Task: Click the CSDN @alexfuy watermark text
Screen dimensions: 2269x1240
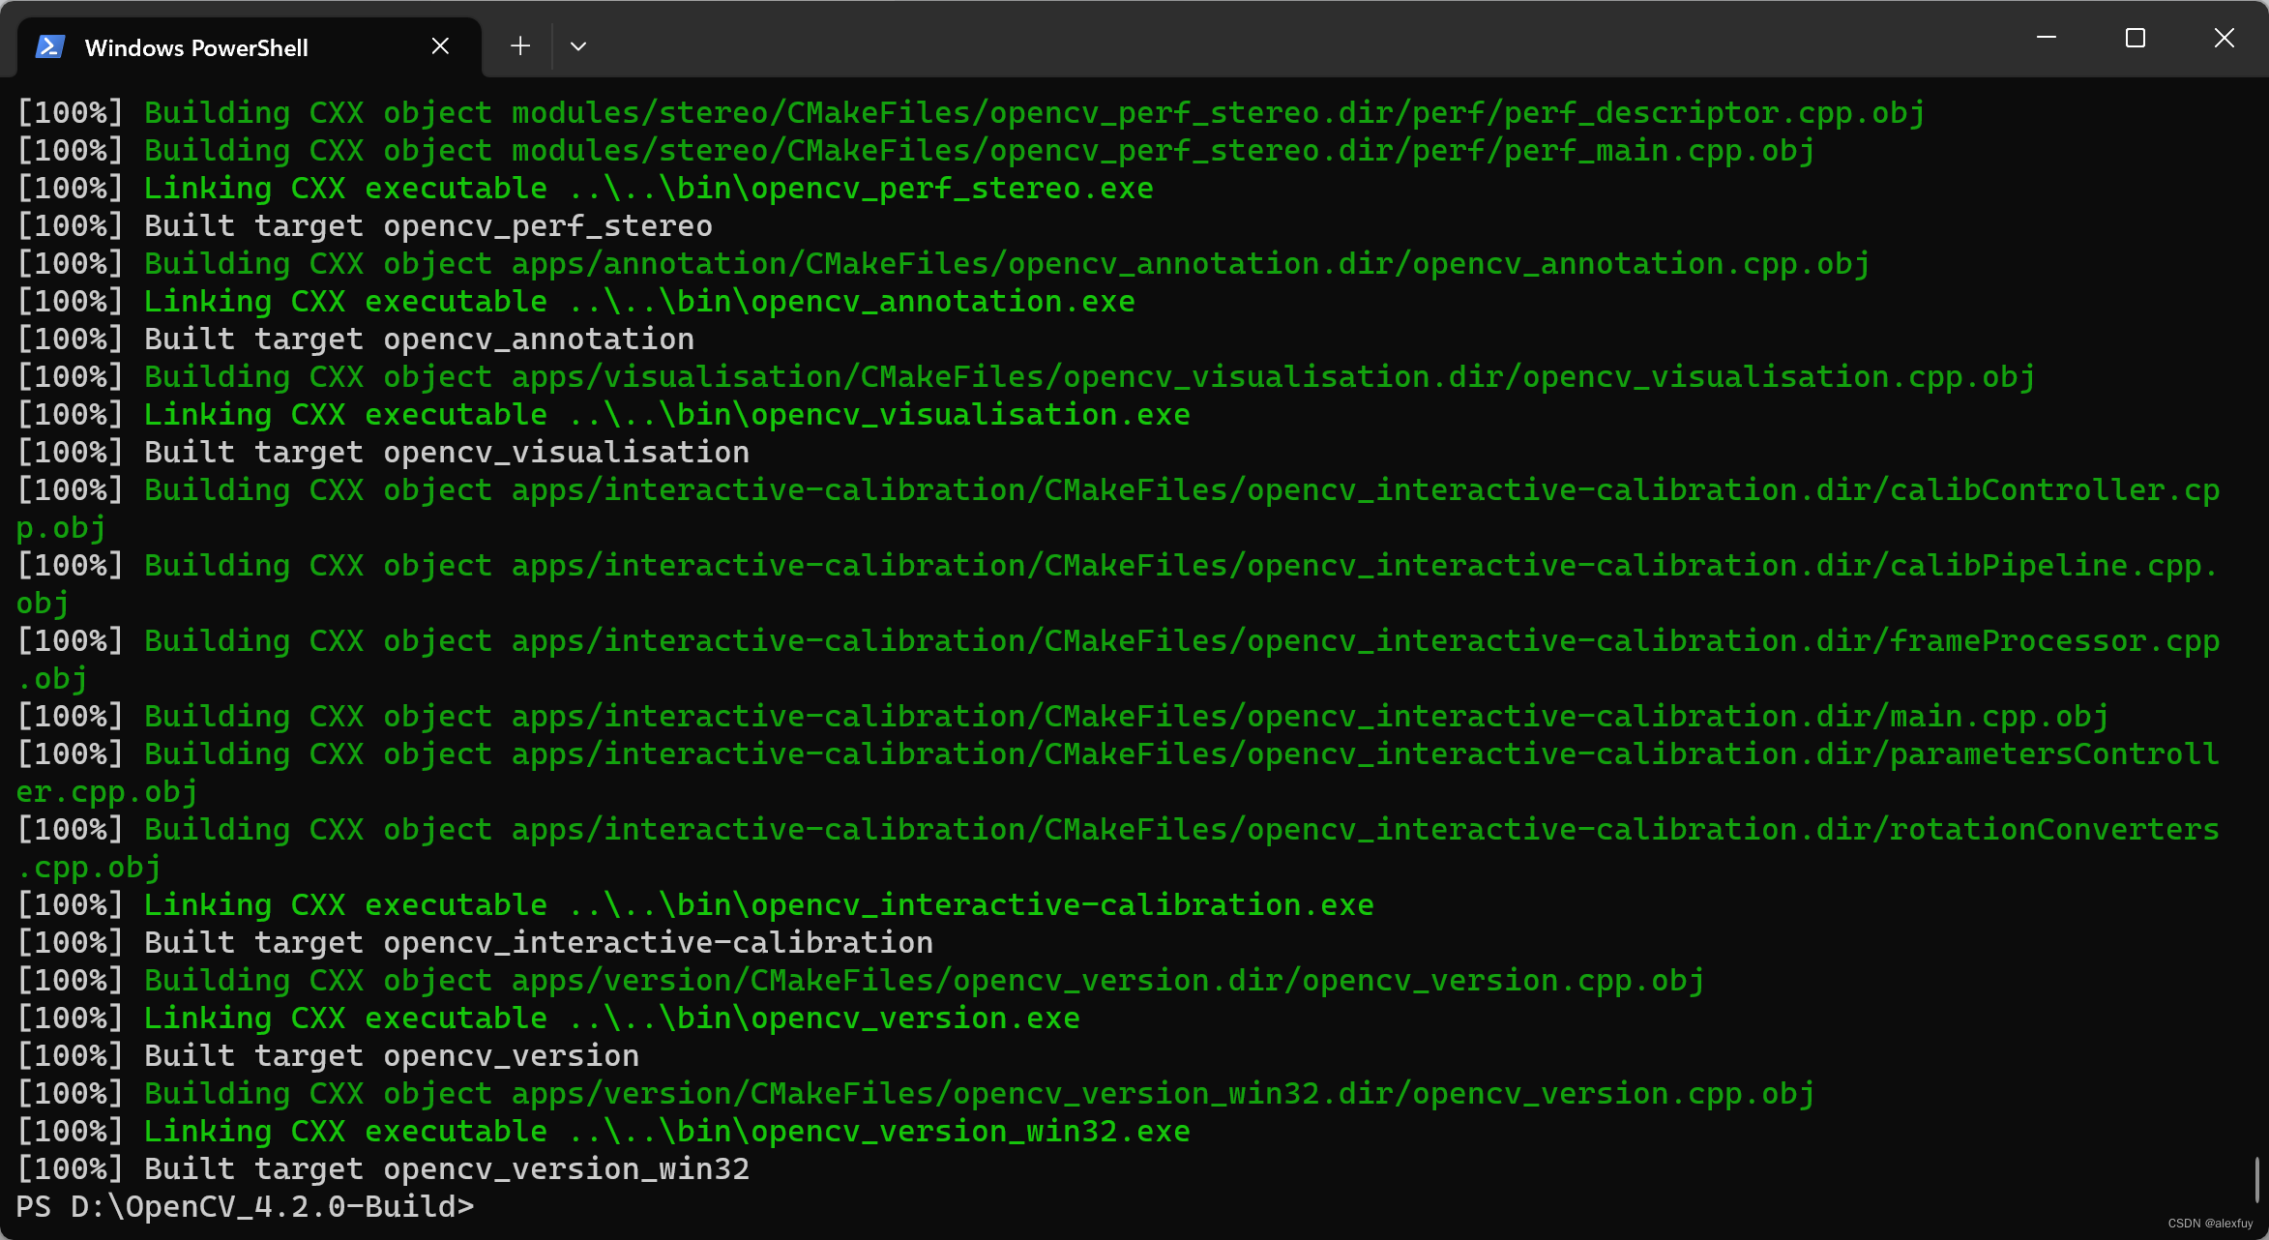Action: pos(2210,1223)
